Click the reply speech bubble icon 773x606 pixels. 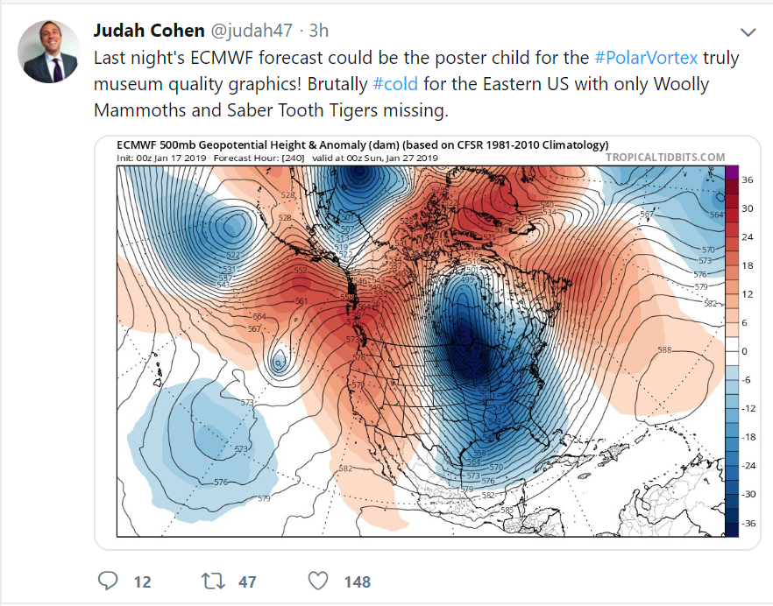pos(108,581)
